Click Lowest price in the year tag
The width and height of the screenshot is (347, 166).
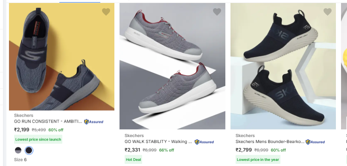258,160
